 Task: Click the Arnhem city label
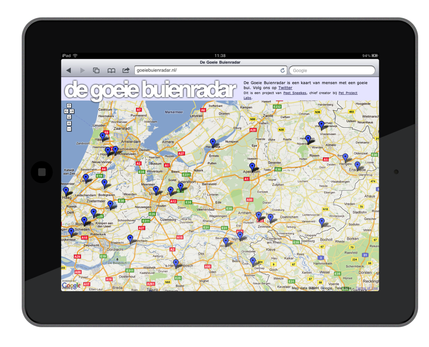click(245, 213)
